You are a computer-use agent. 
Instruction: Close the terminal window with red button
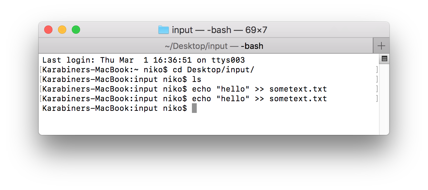[x=48, y=30]
